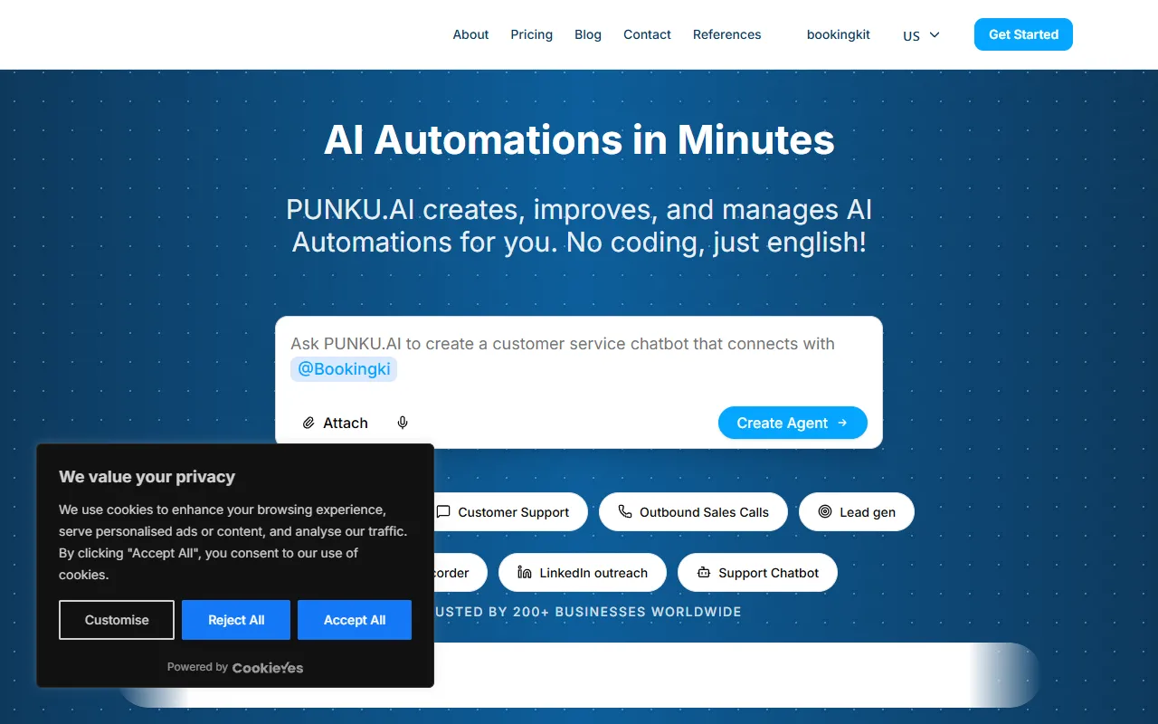Click the microphone voice input icon

click(403, 423)
